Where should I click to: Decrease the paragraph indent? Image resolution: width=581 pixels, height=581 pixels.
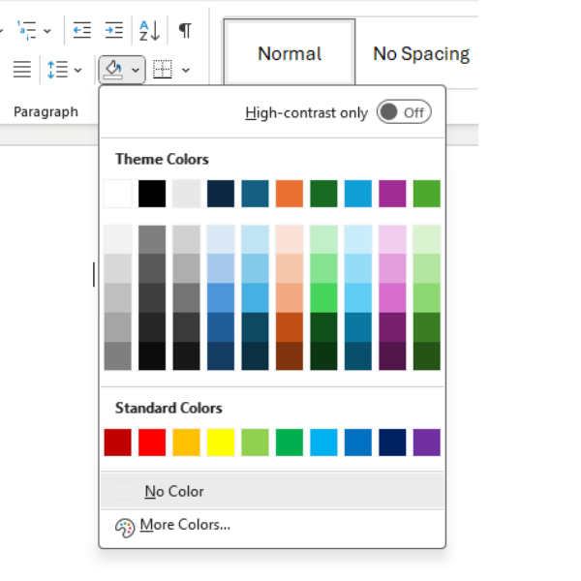point(82,30)
